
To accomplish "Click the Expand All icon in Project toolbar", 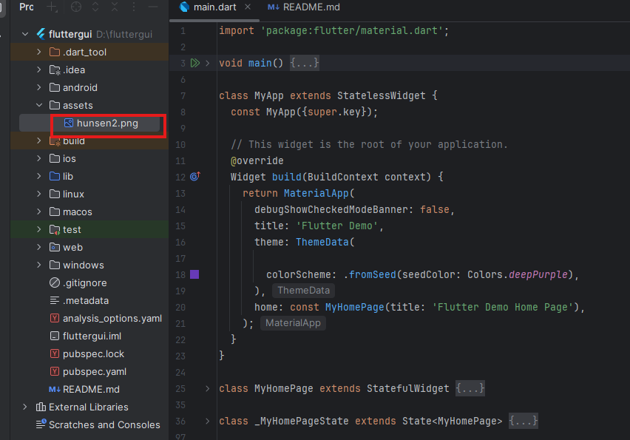I will click(x=96, y=7).
